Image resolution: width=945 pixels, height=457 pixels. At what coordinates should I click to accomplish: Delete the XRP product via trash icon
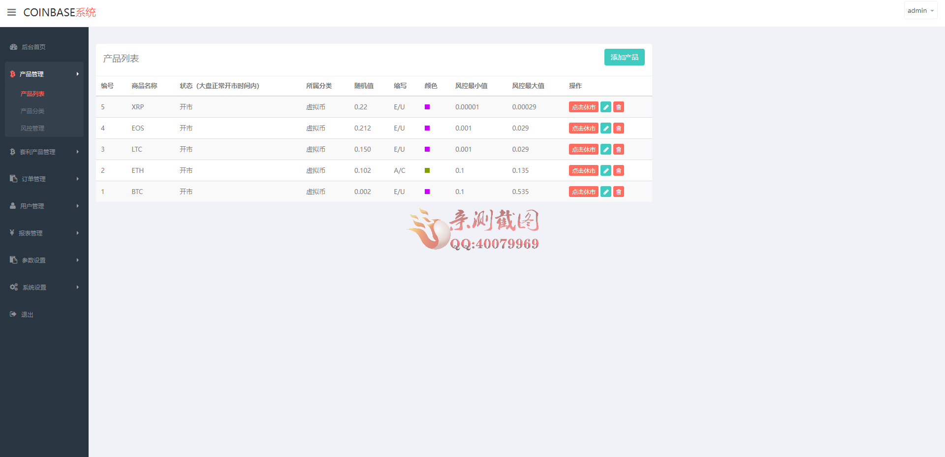coord(618,107)
